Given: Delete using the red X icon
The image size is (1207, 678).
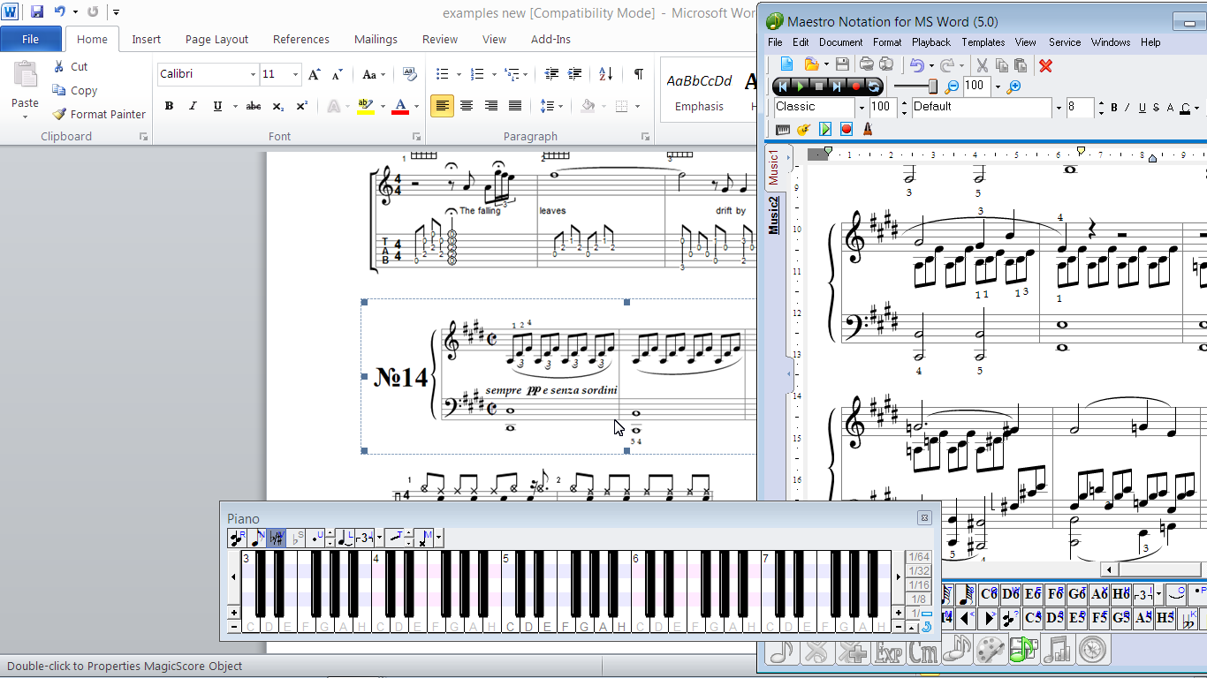Looking at the screenshot, I should click(1045, 65).
